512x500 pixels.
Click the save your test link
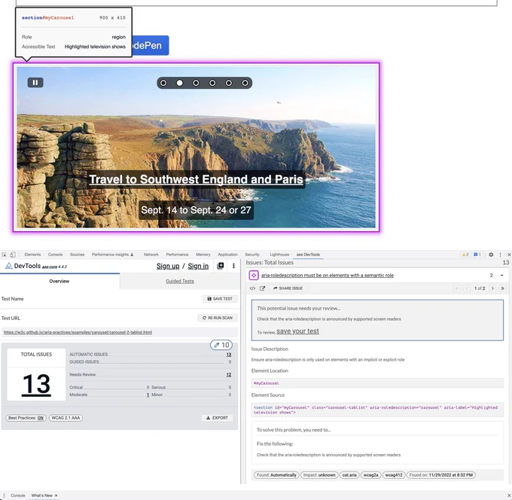298,331
